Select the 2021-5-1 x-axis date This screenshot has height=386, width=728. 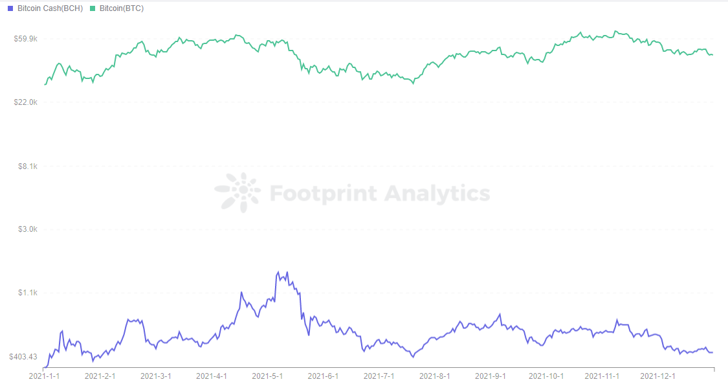pos(267,376)
